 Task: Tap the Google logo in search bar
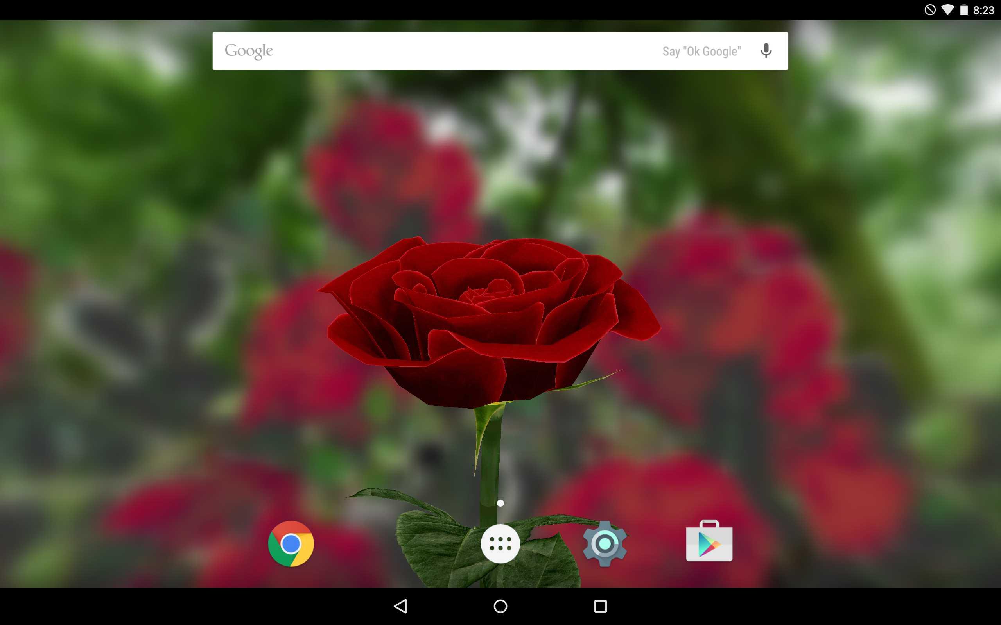[x=249, y=51]
